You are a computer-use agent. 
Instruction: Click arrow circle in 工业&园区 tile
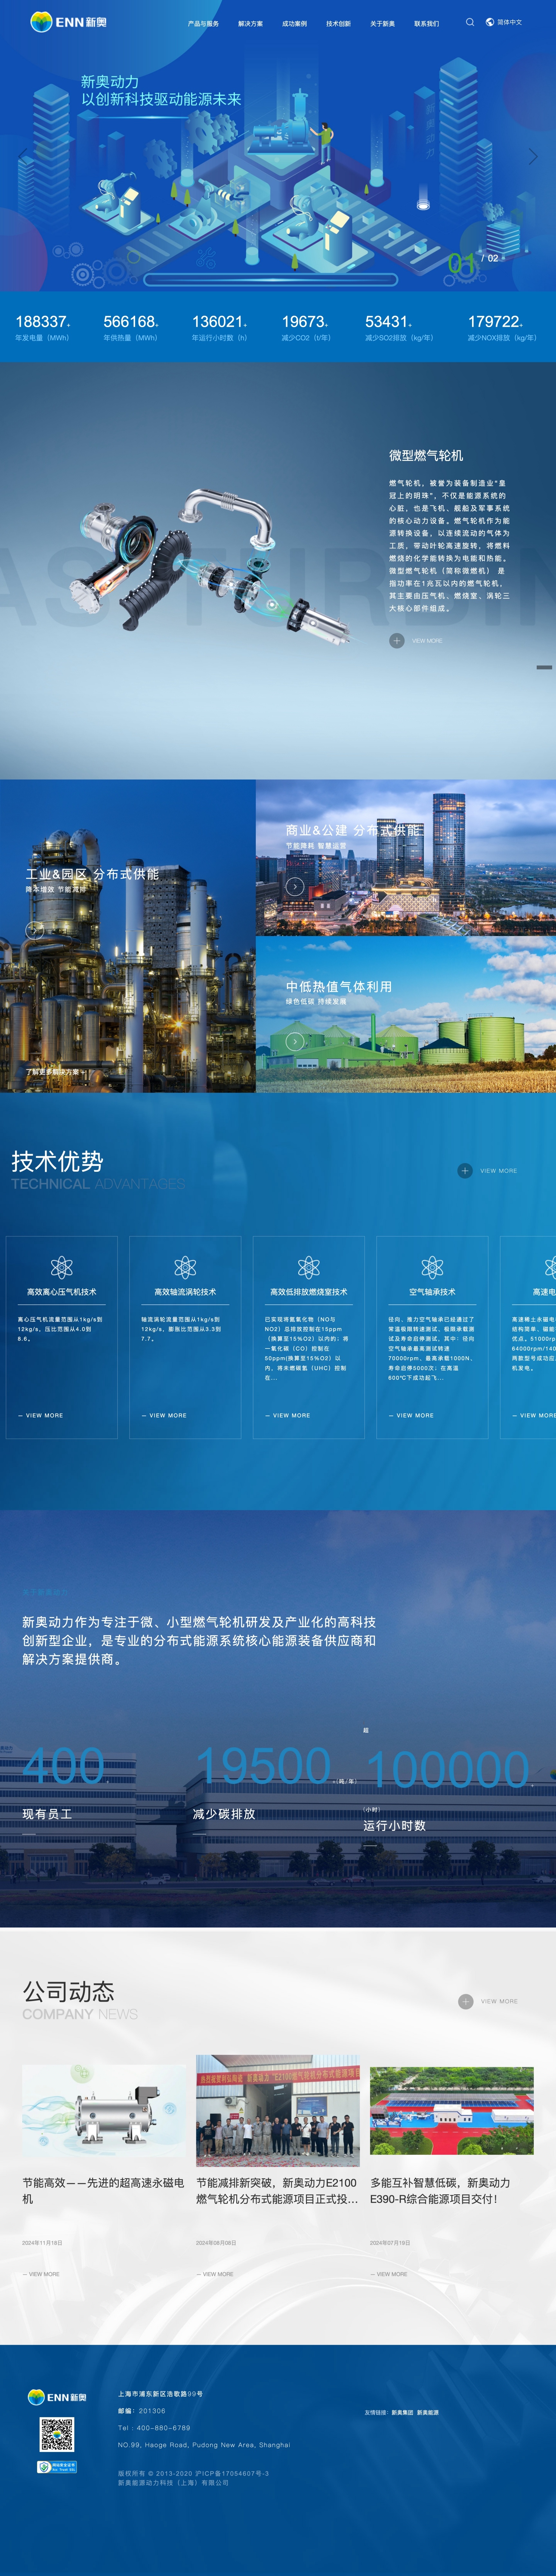[x=35, y=930]
